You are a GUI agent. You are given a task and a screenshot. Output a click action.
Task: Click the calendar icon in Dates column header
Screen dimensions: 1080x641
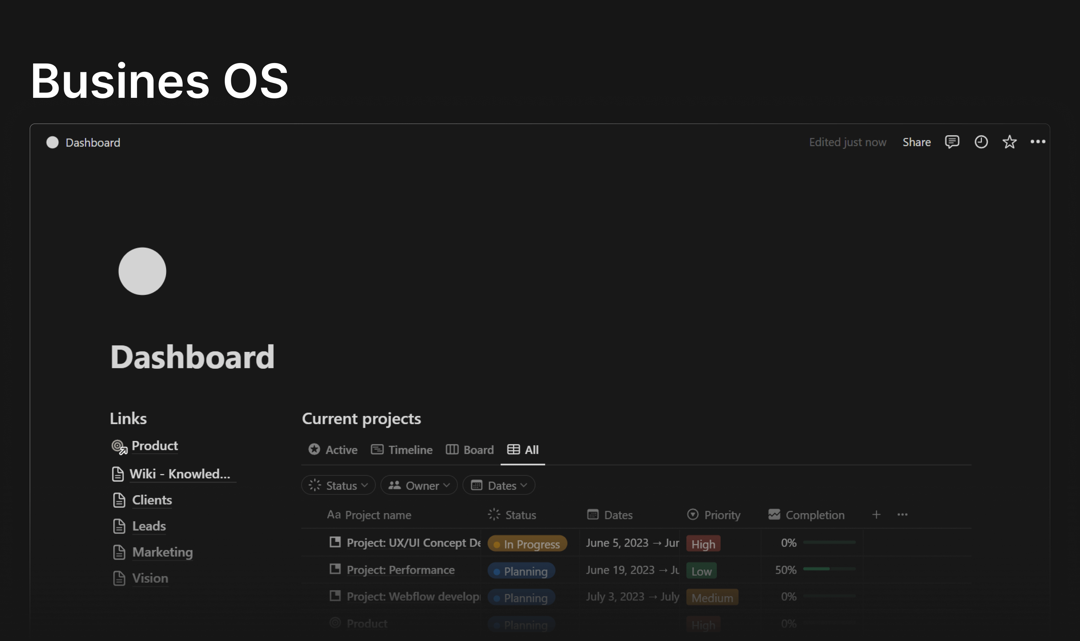592,514
